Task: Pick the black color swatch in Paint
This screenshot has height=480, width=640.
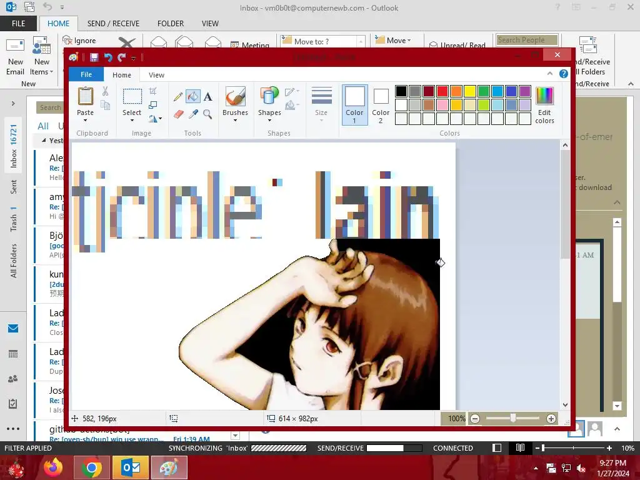Action: [x=401, y=91]
